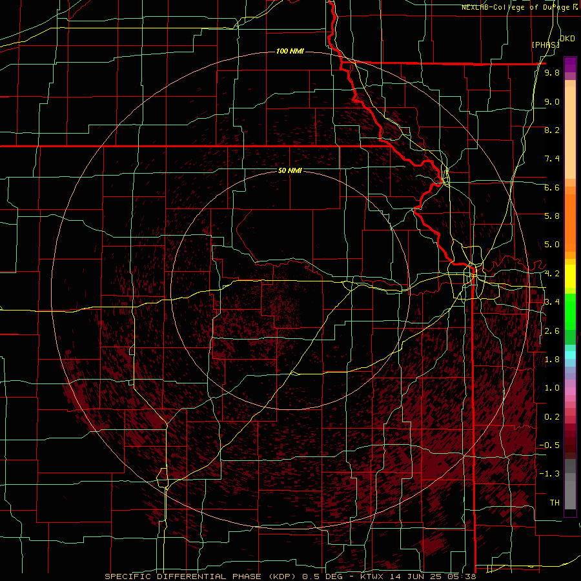Click the 4.2 scale value

pyautogui.click(x=552, y=274)
